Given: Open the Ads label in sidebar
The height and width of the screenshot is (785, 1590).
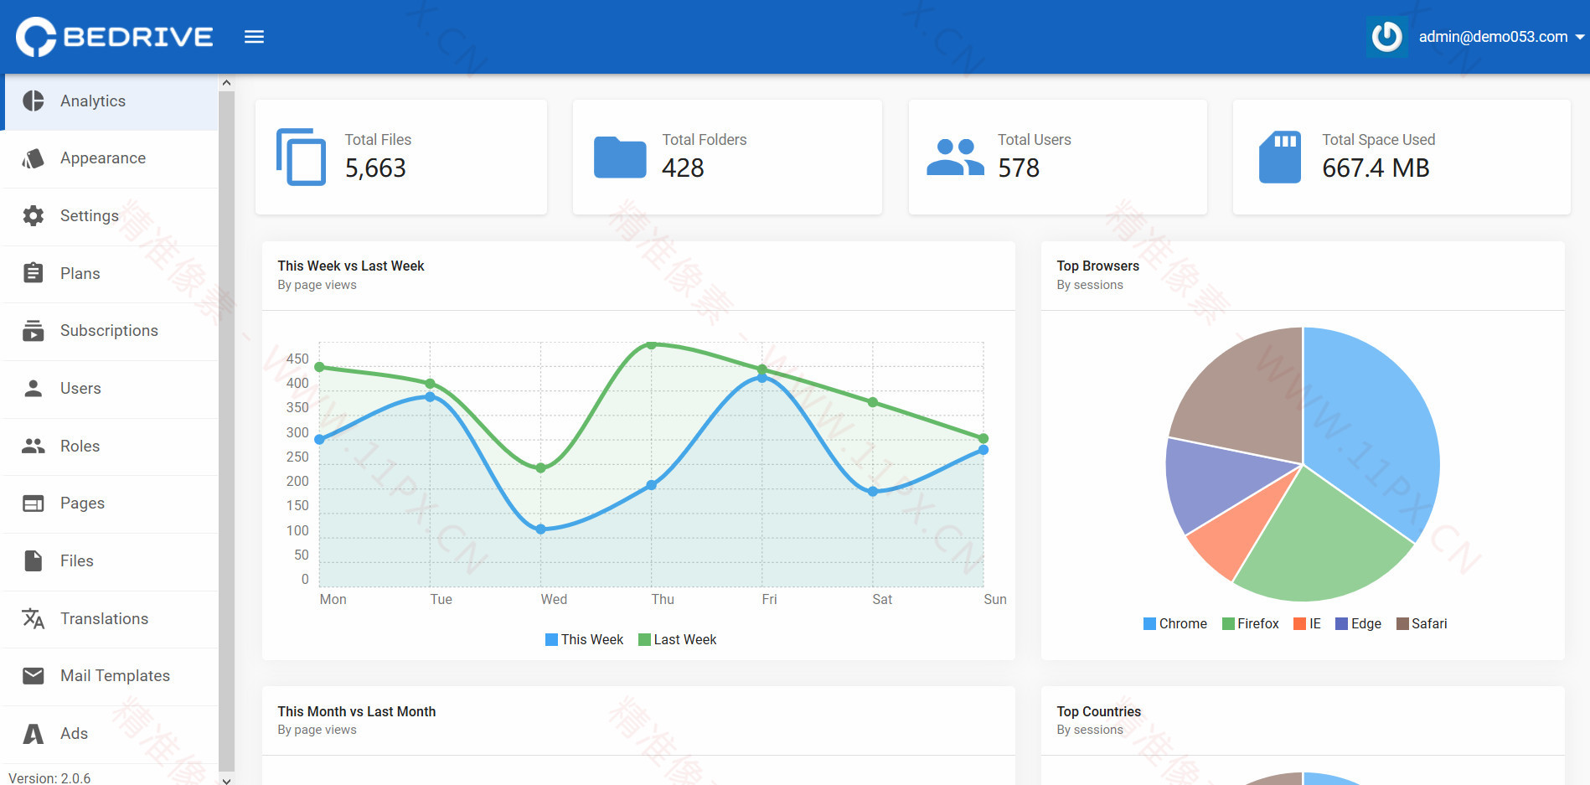Looking at the screenshot, I should click(74, 733).
